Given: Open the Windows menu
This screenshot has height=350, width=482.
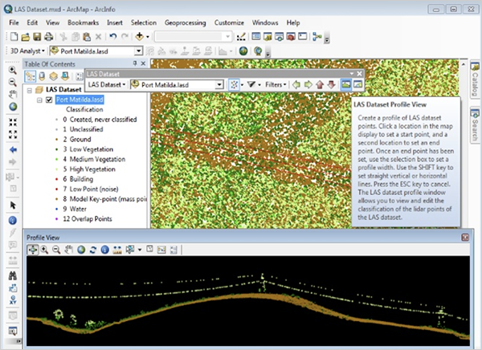Looking at the screenshot, I should [x=265, y=22].
